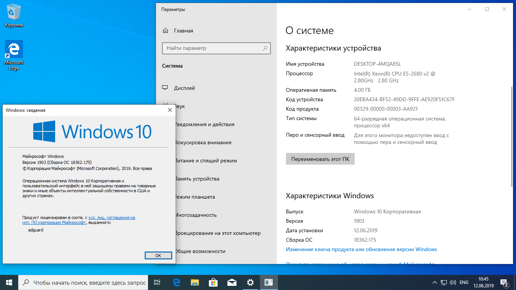Click the edition 'Windows 10 Корпоративная' value
The image size is (516, 290).
(387, 211)
